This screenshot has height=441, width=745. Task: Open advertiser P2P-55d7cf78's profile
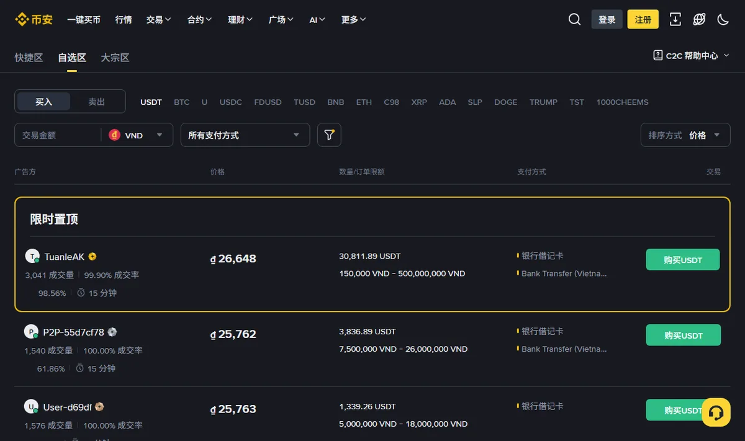(x=74, y=332)
